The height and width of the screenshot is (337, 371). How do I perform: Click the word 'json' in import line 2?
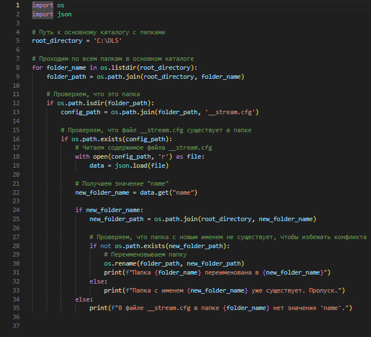pyautogui.click(x=65, y=14)
